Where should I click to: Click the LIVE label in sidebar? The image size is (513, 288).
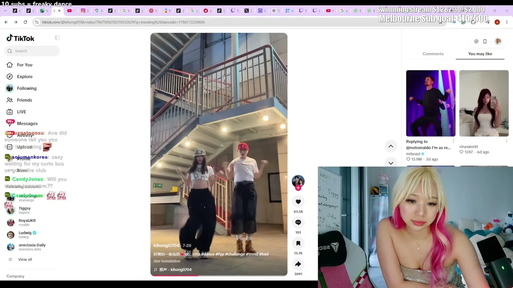(x=22, y=112)
